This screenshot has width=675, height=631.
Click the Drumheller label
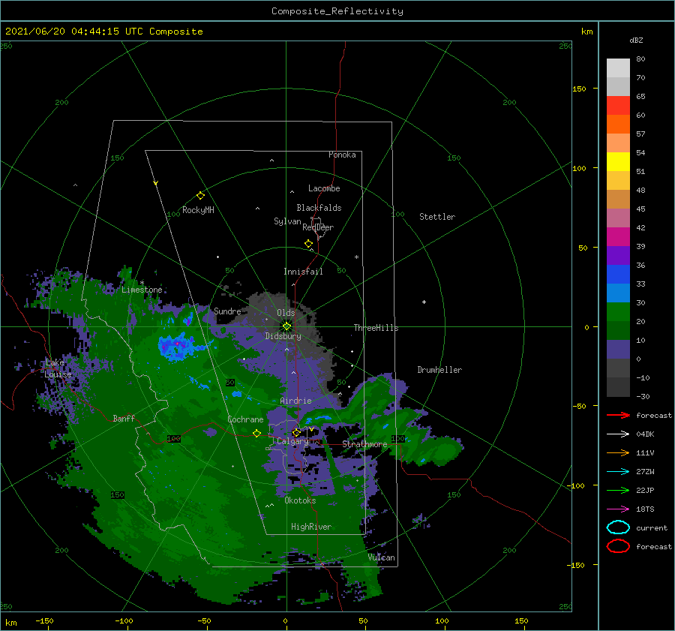439,370
